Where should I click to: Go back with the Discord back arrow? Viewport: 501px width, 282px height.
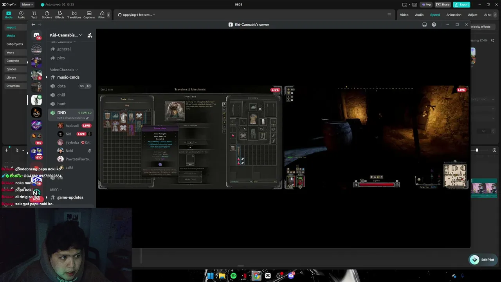tap(33, 25)
